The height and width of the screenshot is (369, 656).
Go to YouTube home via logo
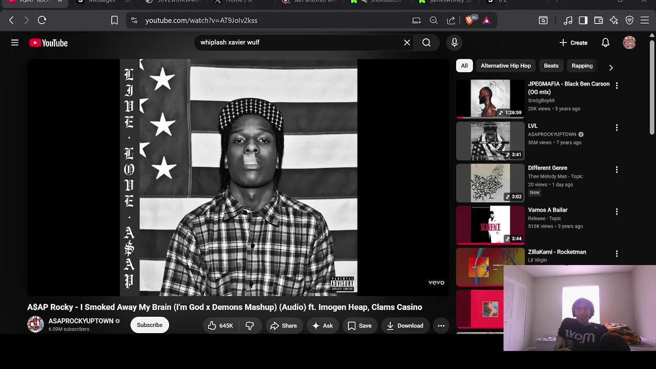click(49, 43)
